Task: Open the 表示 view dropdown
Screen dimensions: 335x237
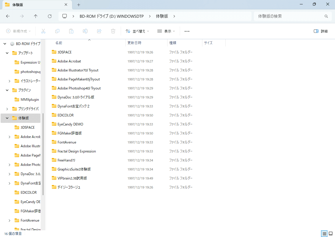Action: (166, 31)
